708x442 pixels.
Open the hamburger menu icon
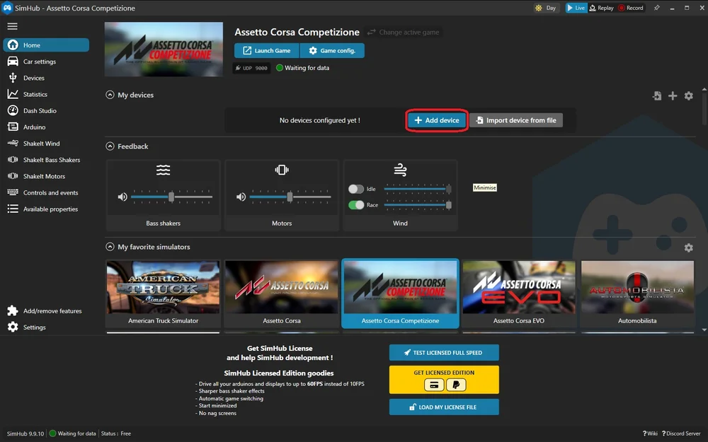[12, 26]
